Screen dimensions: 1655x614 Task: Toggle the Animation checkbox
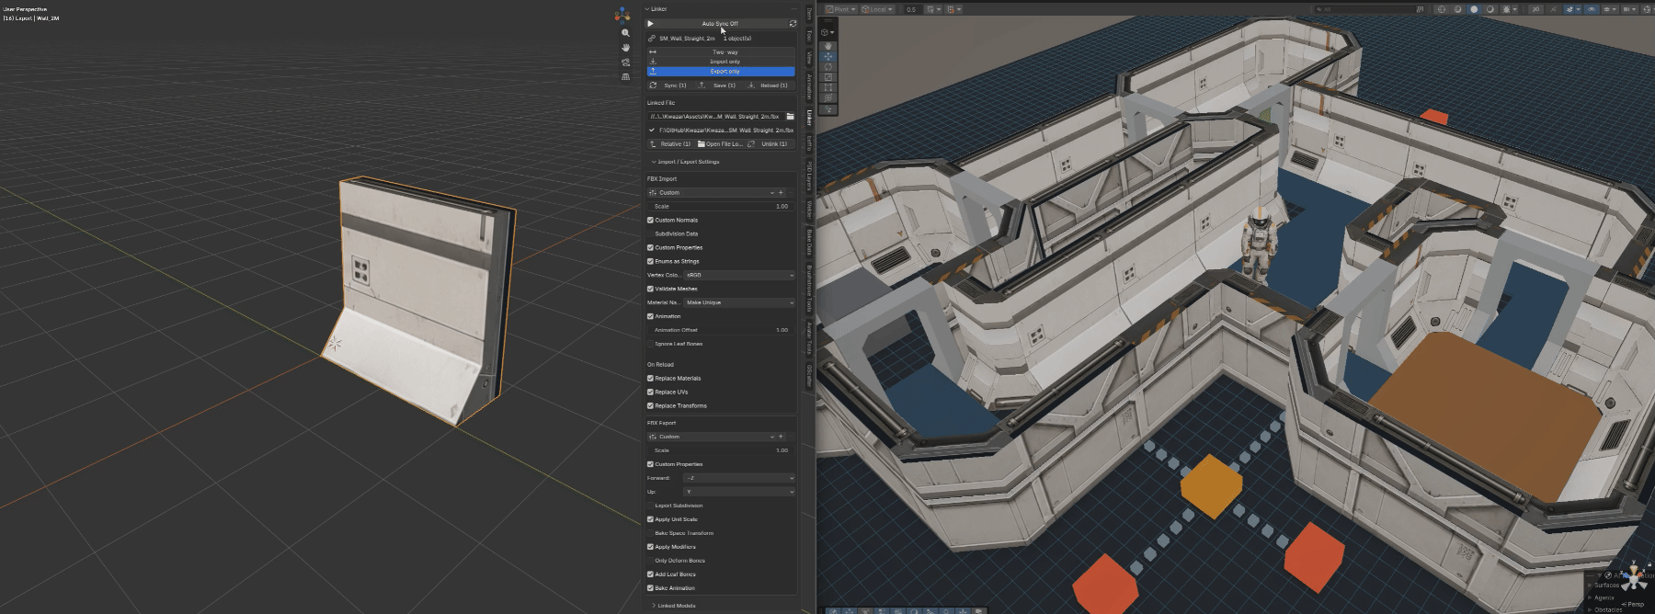tap(650, 316)
